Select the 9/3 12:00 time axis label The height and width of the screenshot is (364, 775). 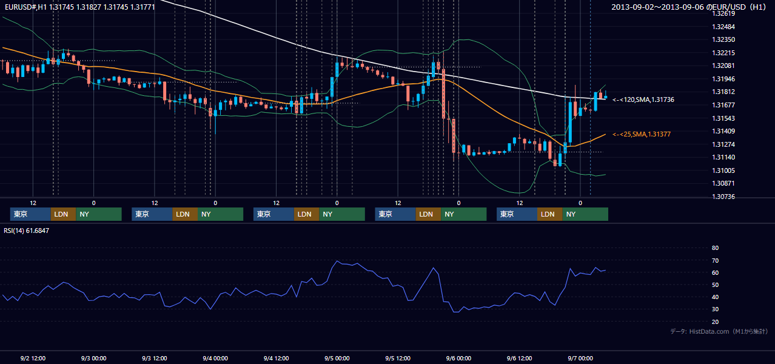point(154,358)
